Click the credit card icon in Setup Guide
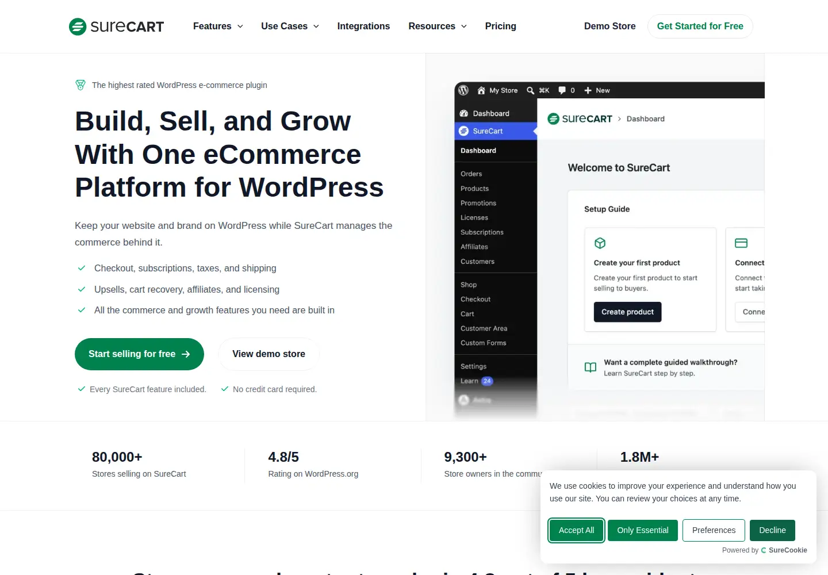The width and height of the screenshot is (828, 575). click(x=741, y=243)
